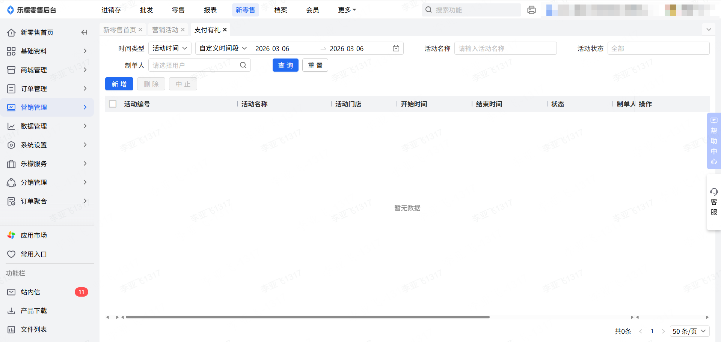
Task: Expand 基础资料 submenu chevron
Action: point(85,51)
